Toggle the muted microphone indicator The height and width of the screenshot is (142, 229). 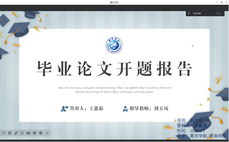point(189,14)
